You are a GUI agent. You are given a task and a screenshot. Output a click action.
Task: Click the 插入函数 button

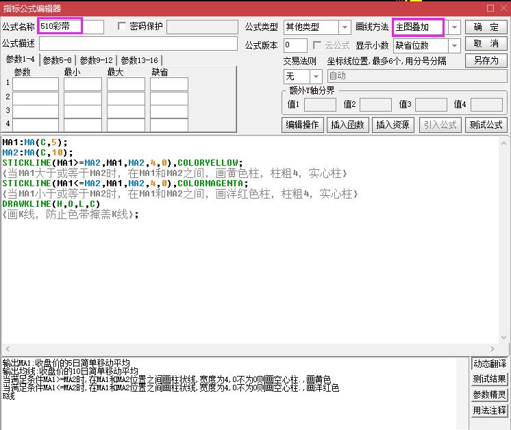point(347,125)
